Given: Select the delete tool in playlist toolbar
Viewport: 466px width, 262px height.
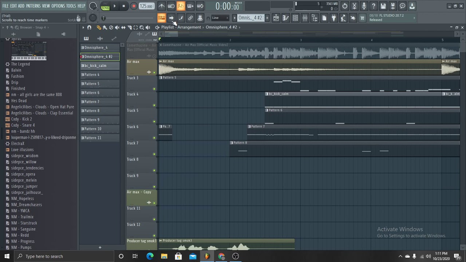Looking at the screenshot, I should [111, 27].
